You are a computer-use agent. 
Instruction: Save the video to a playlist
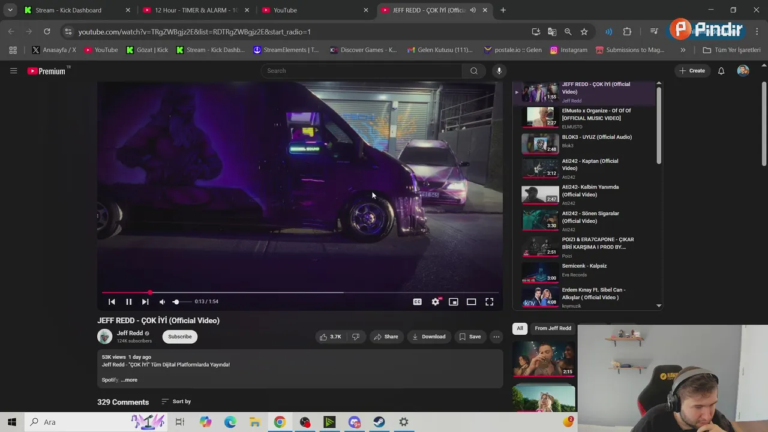click(470, 337)
